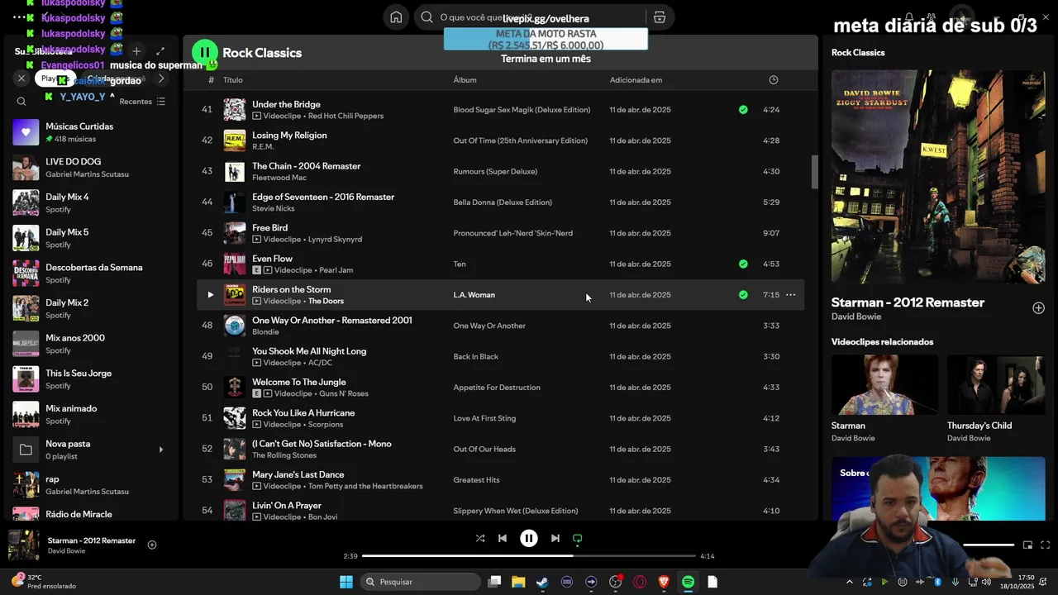Screen dimensions: 1058x595
Task: Open the mini player icon
Action: (x=1027, y=545)
